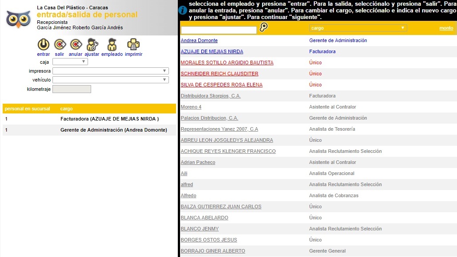Open the cargo filter dropdown
Viewport: 457px width, 257px height.
(x=358, y=28)
